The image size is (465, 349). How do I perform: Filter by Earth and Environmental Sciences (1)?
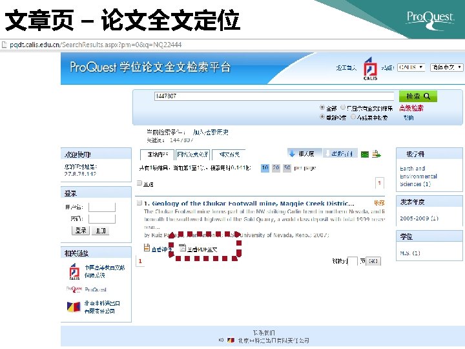tap(418, 176)
